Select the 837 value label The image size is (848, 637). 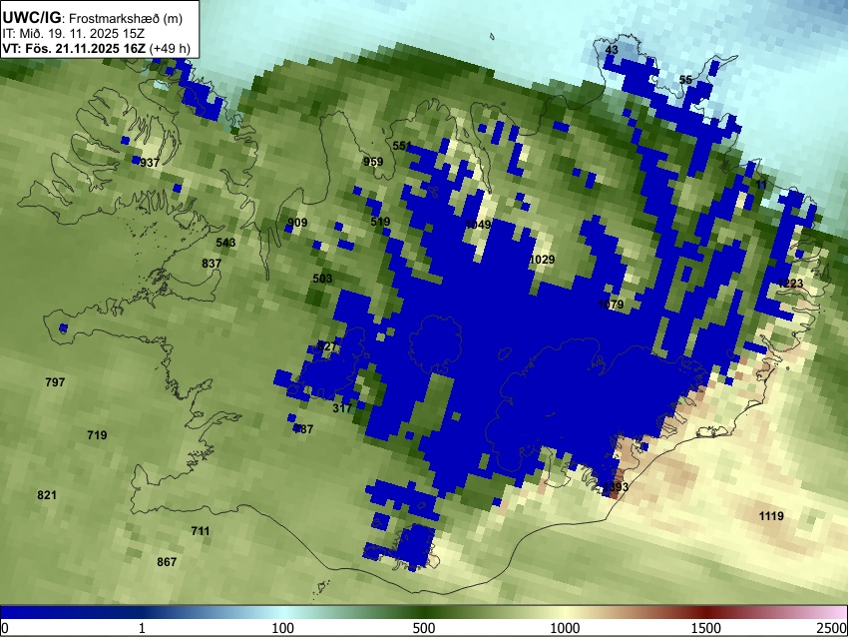point(212,263)
